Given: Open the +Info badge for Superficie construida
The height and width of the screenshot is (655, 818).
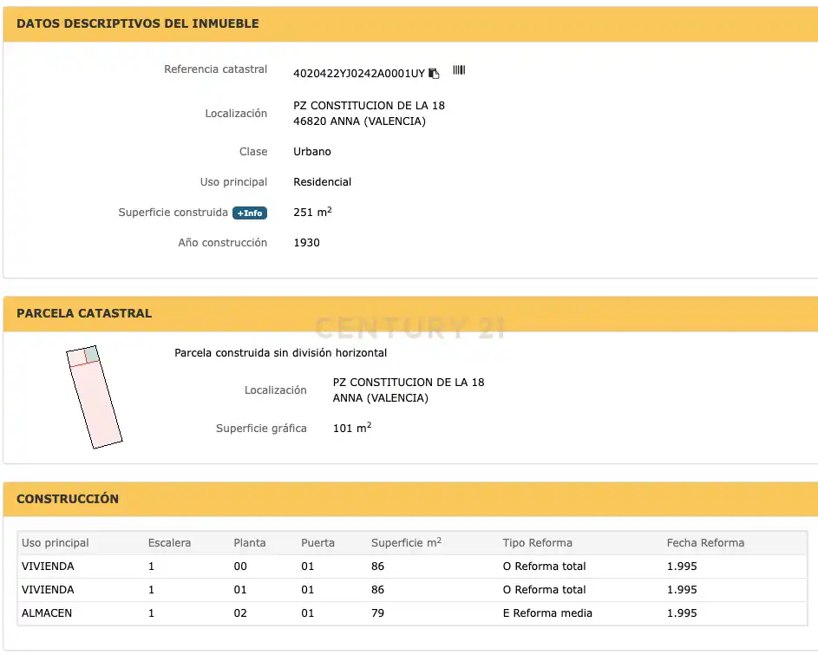Looking at the screenshot, I should pyautogui.click(x=250, y=213).
